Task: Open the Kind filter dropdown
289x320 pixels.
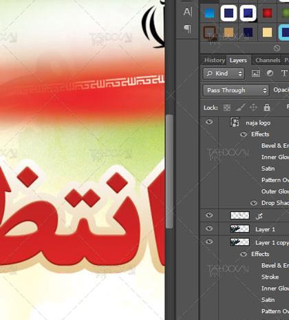Action: [x=224, y=74]
